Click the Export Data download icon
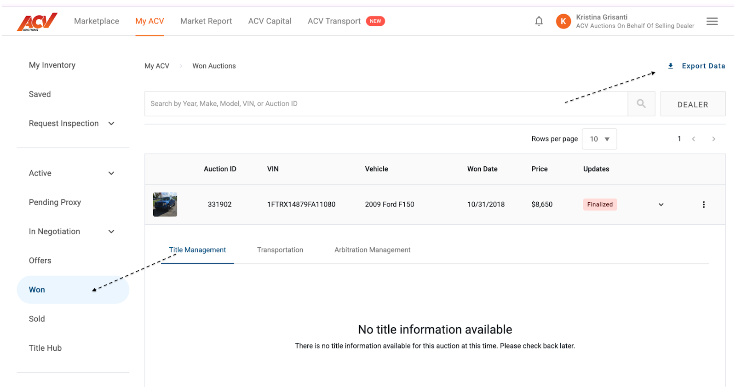This screenshot has width=736, height=387. tap(671, 66)
